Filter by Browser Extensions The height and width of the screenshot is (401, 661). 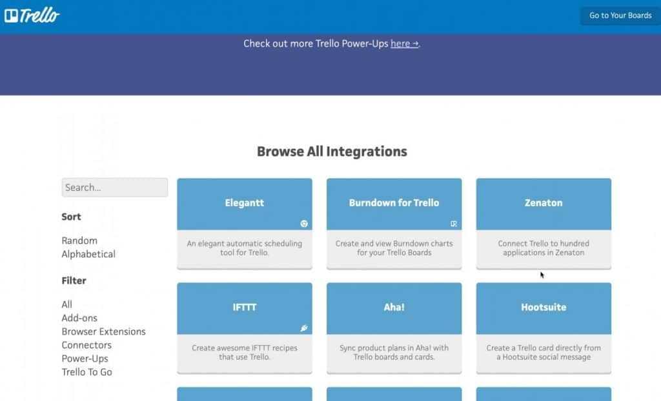pyautogui.click(x=104, y=331)
